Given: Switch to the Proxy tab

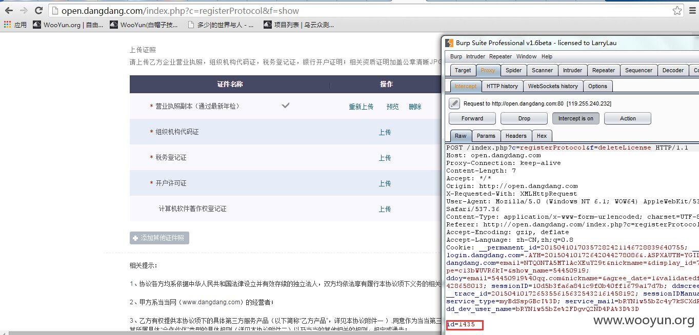Looking at the screenshot, I should pos(488,70).
